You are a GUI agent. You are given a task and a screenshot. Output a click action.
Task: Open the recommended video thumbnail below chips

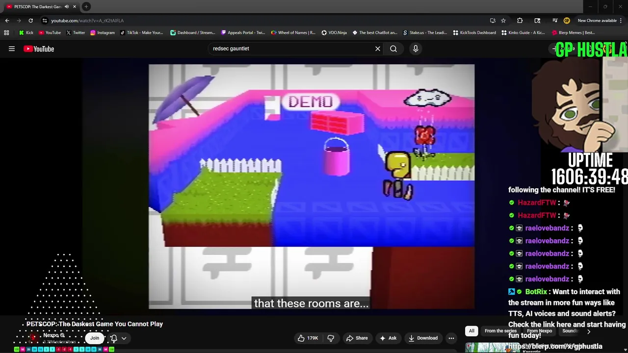pyautogui.click(x=492, y=347)
